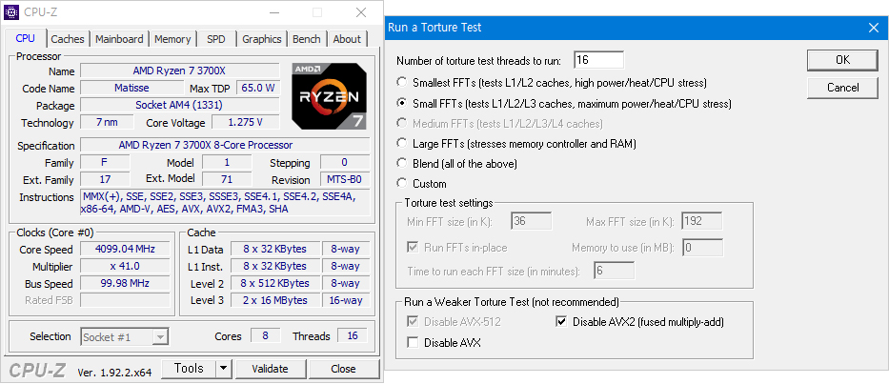Open the SPD tab
This screenshot has height=384, width=889.
(216, 39)
